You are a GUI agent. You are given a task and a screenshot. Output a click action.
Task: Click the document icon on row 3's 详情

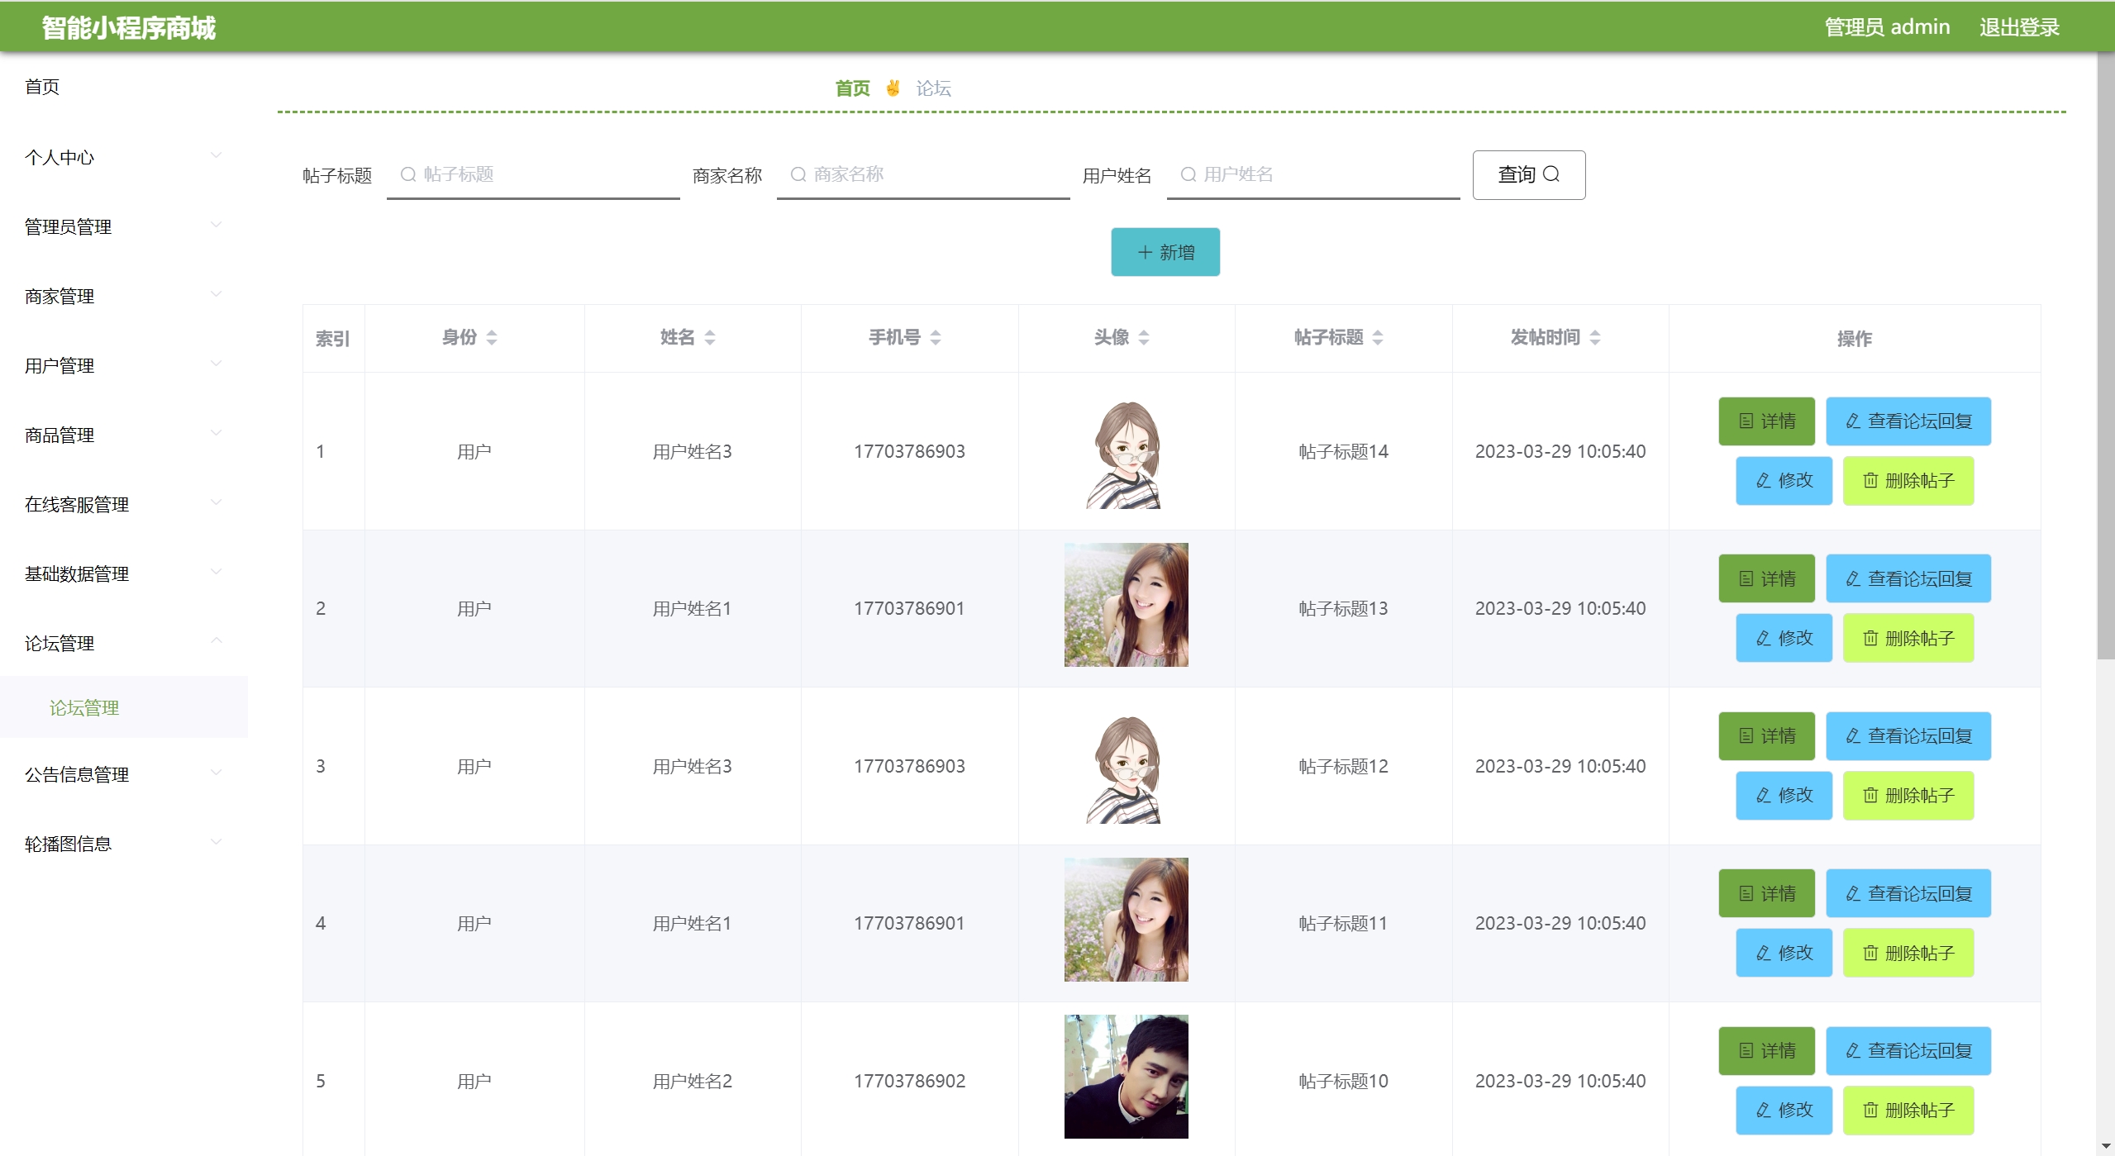pyautogui.click(x=1746, y=736)
